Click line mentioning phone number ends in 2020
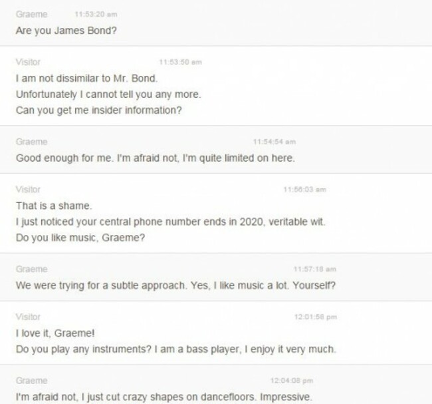 (171, 222)
